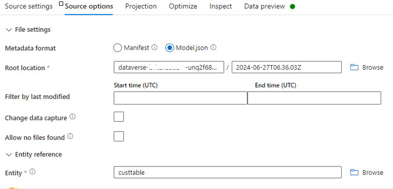Click info icon next to Model.json option
Viewport: 393px width, 189px height.
coord(213,47)
